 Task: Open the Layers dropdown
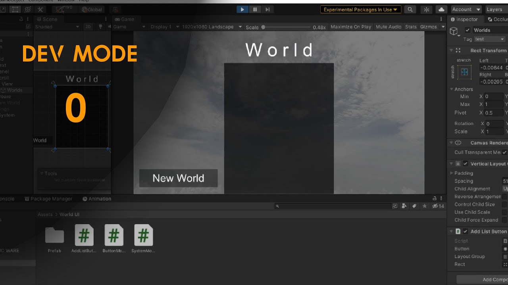coord(496,9)
